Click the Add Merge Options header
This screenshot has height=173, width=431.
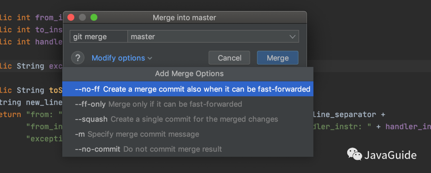189,74
